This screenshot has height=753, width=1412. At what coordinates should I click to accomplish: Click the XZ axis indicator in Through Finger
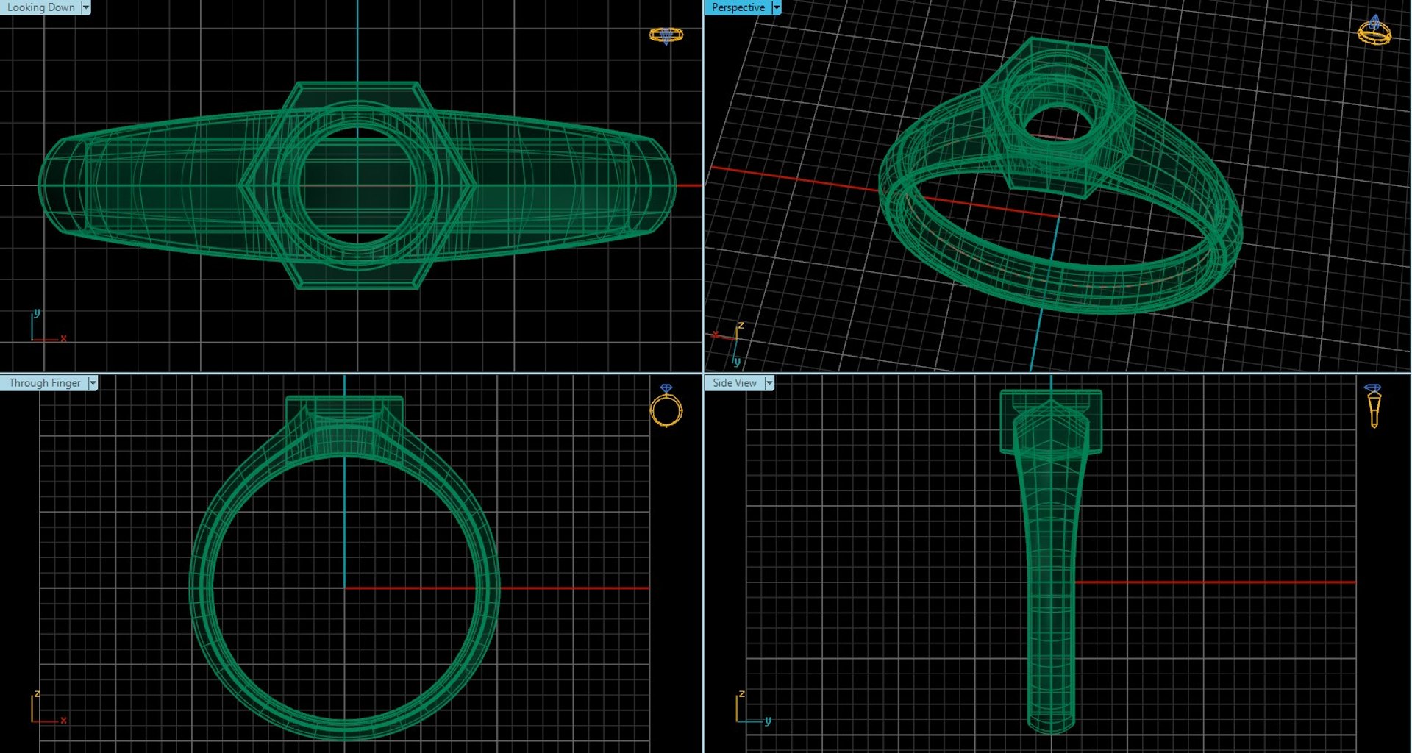pos(49,708)
